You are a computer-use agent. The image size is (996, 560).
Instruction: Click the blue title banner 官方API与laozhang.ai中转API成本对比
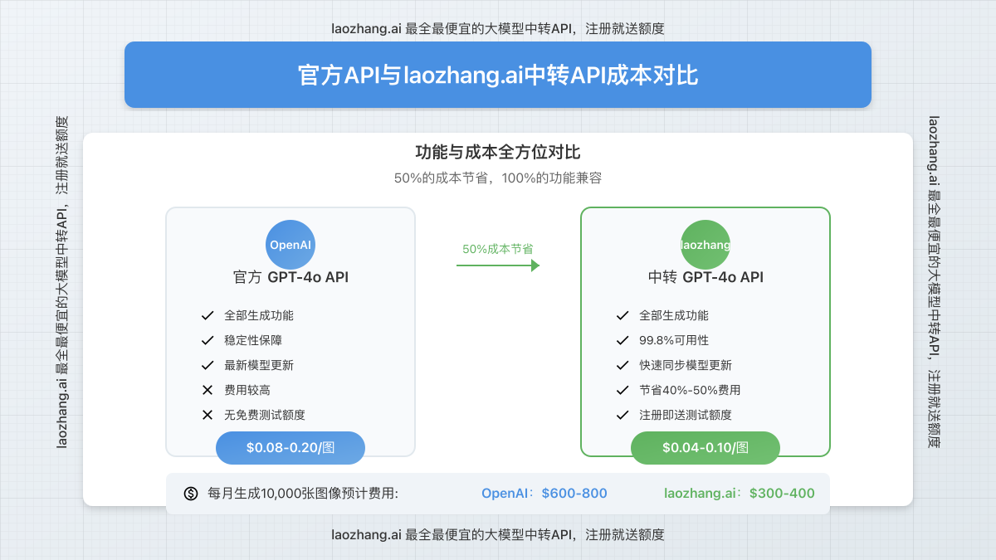tap(498, 75)
